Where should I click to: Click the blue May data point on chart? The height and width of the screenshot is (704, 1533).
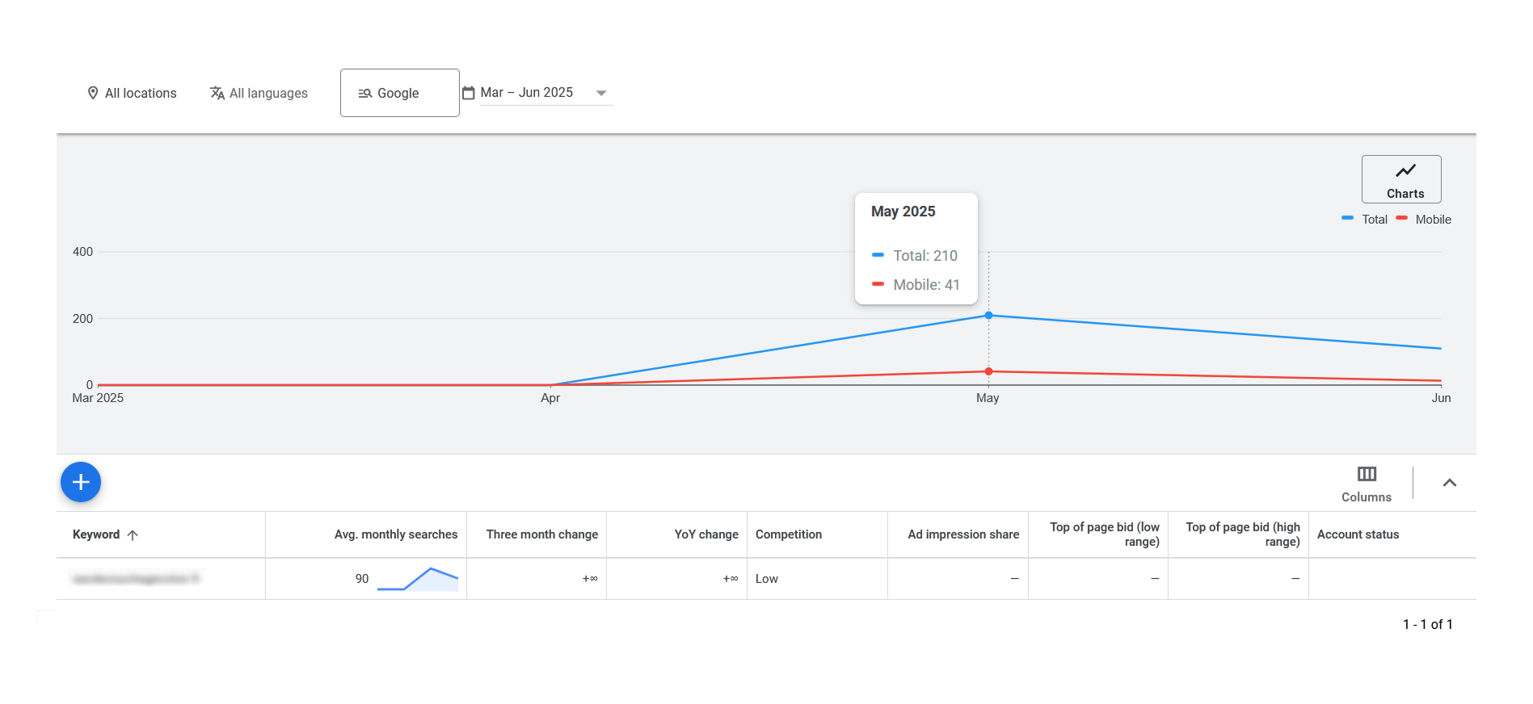coord(988,316)
